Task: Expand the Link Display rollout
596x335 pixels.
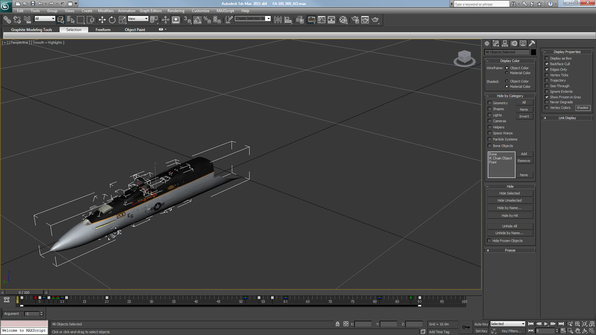Action: tap(567, 117)
